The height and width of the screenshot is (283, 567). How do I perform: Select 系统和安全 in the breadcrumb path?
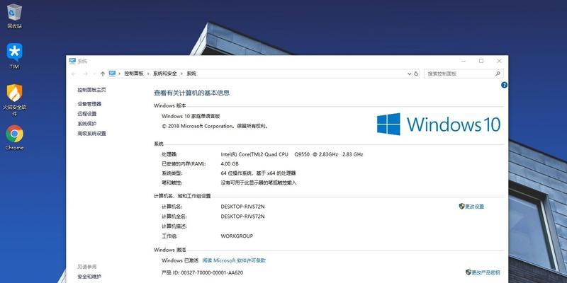click(x=165, y=74)
